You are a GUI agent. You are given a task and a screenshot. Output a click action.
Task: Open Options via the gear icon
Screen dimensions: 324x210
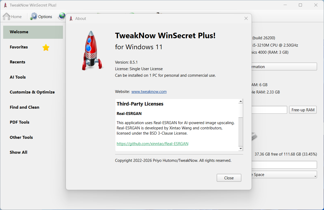tap(34, 16)
